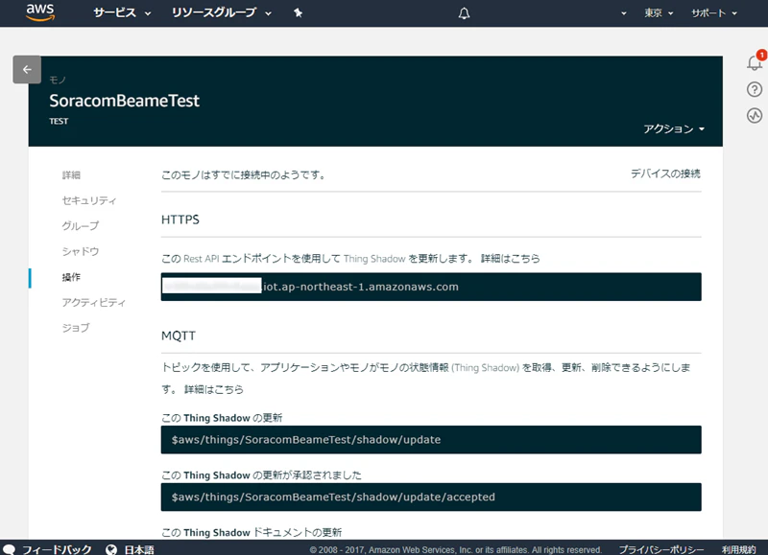The width and height of the screenshot is (768, 555).
Task: Open the 日本語 language selector
Action: coord(139,549)
